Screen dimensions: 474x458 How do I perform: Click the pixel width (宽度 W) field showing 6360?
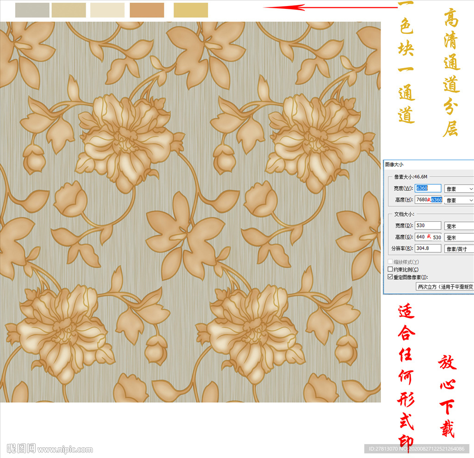428,188
